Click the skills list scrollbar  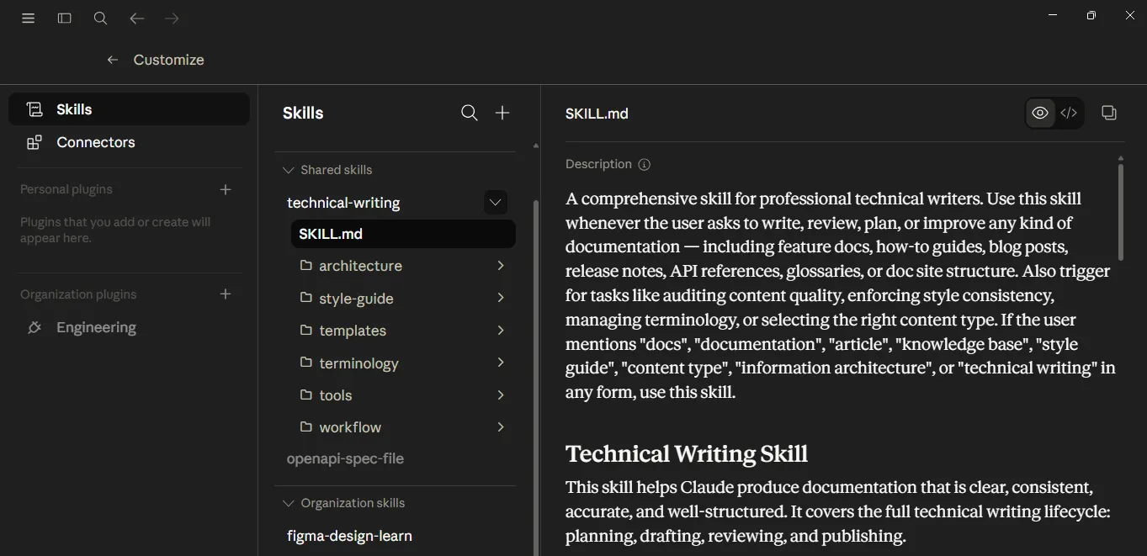(x=536, y=378)
